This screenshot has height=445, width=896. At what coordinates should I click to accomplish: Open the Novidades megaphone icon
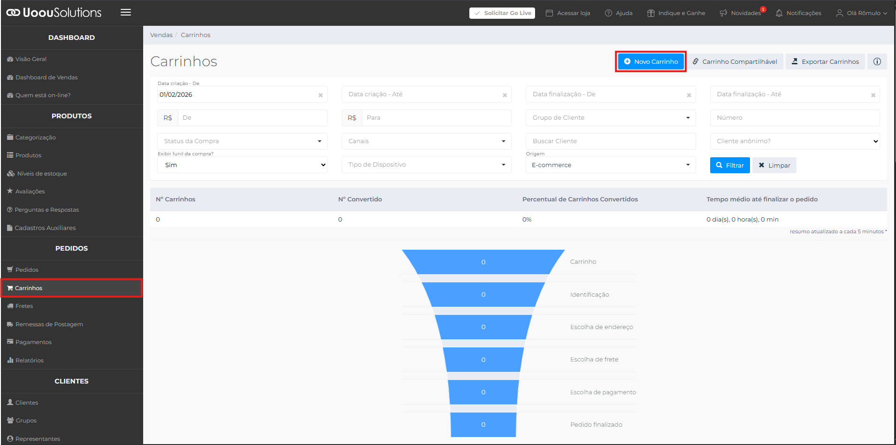[723, 13]
